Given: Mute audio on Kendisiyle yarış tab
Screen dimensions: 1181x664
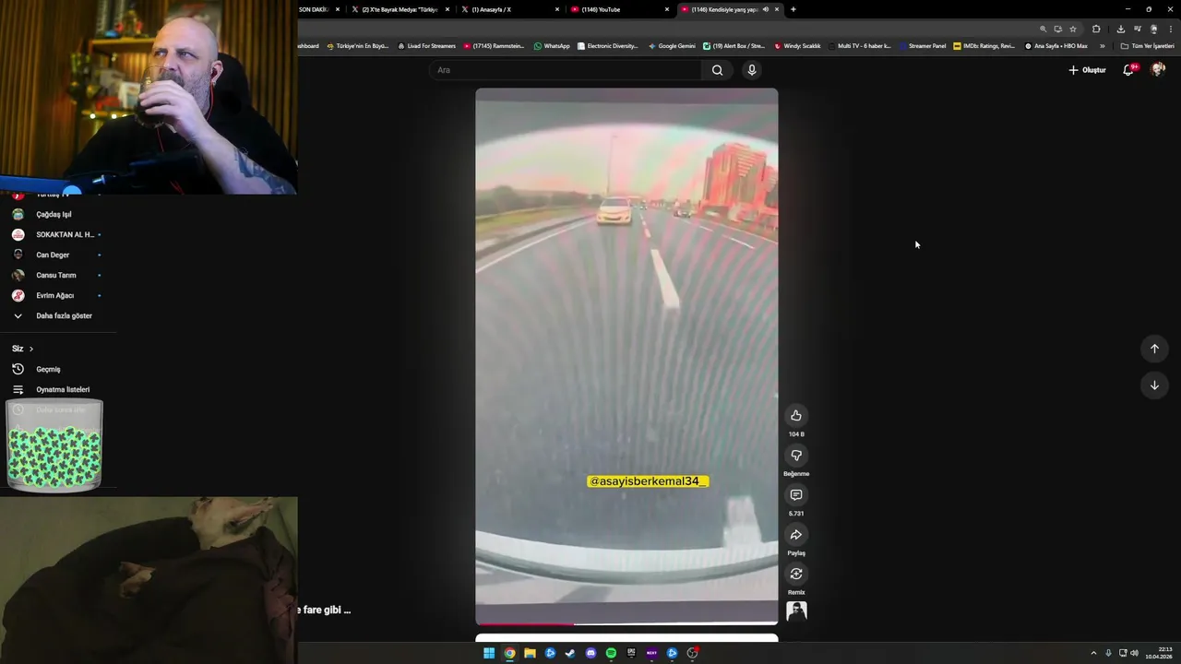Looking at the screenshot, I should 766,9.
